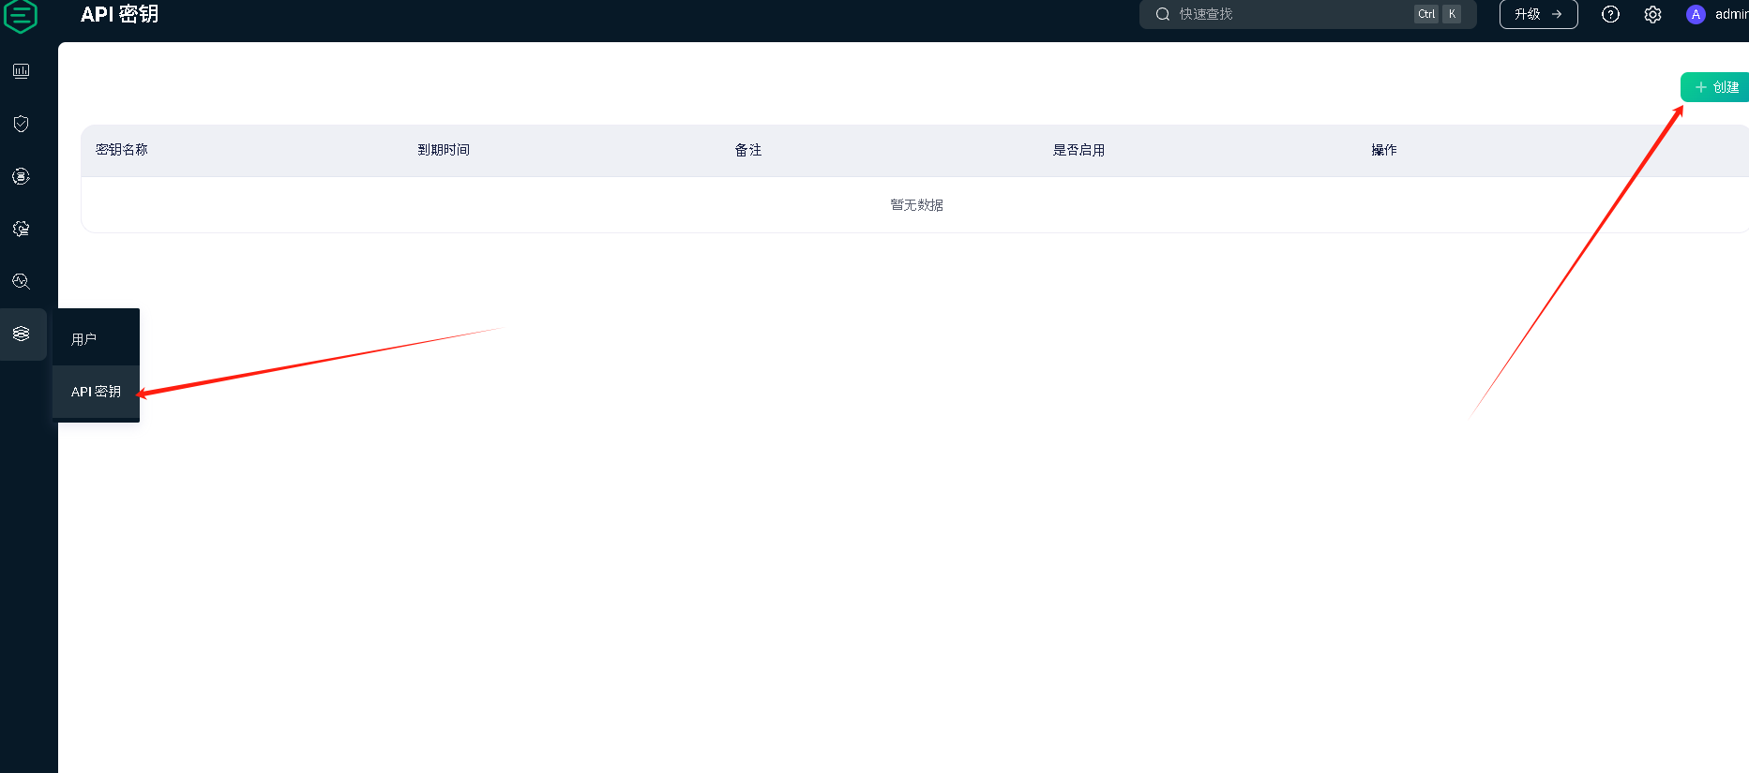Choose API 密钥 in the flyout menu

96,392
